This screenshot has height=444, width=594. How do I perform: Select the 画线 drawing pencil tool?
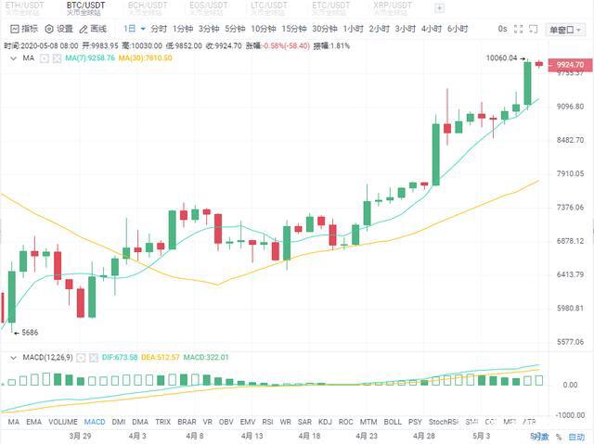click(84, 29)
